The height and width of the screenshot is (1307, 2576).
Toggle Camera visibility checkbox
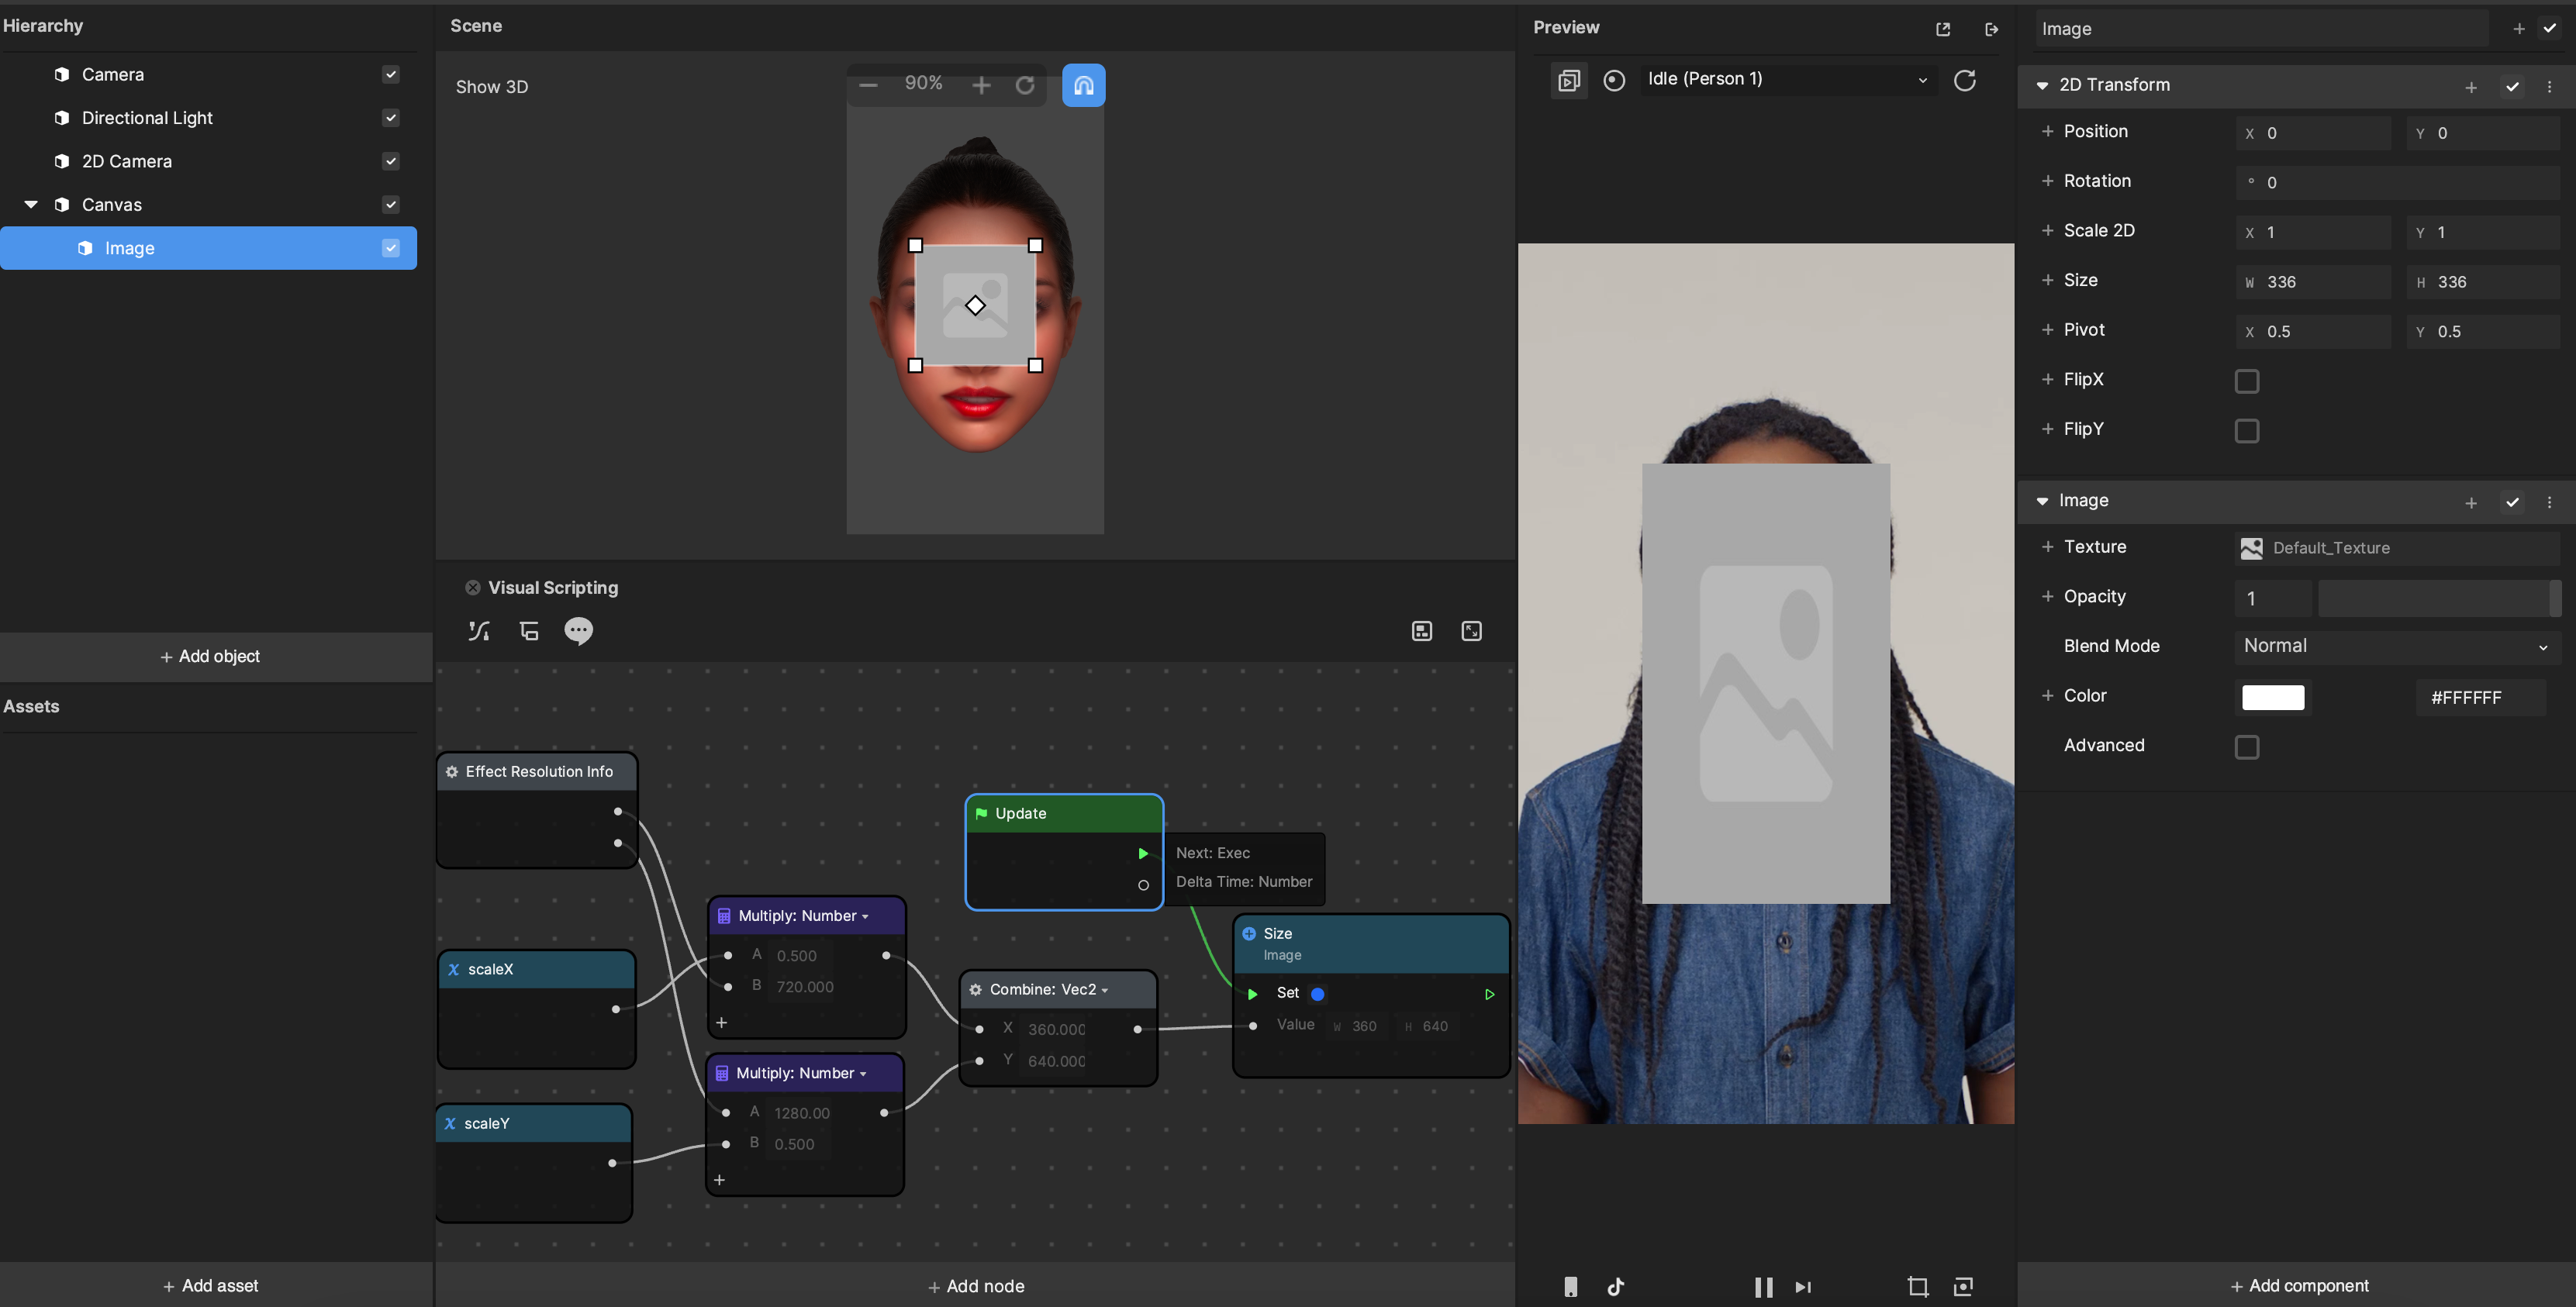point(391,74)
